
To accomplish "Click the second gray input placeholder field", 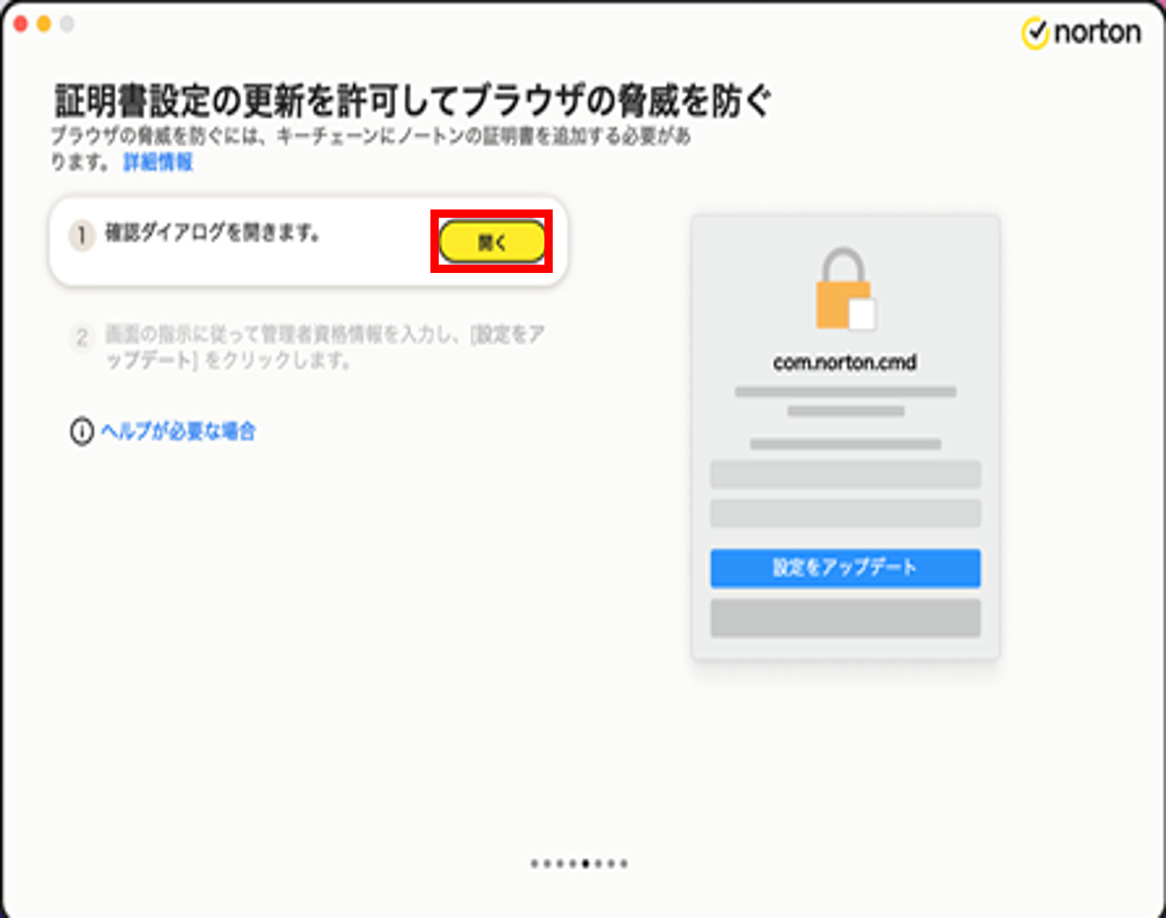I will [845, 513].
